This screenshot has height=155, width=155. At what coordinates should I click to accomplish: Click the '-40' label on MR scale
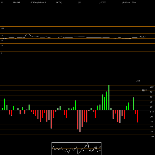point(151,122)
